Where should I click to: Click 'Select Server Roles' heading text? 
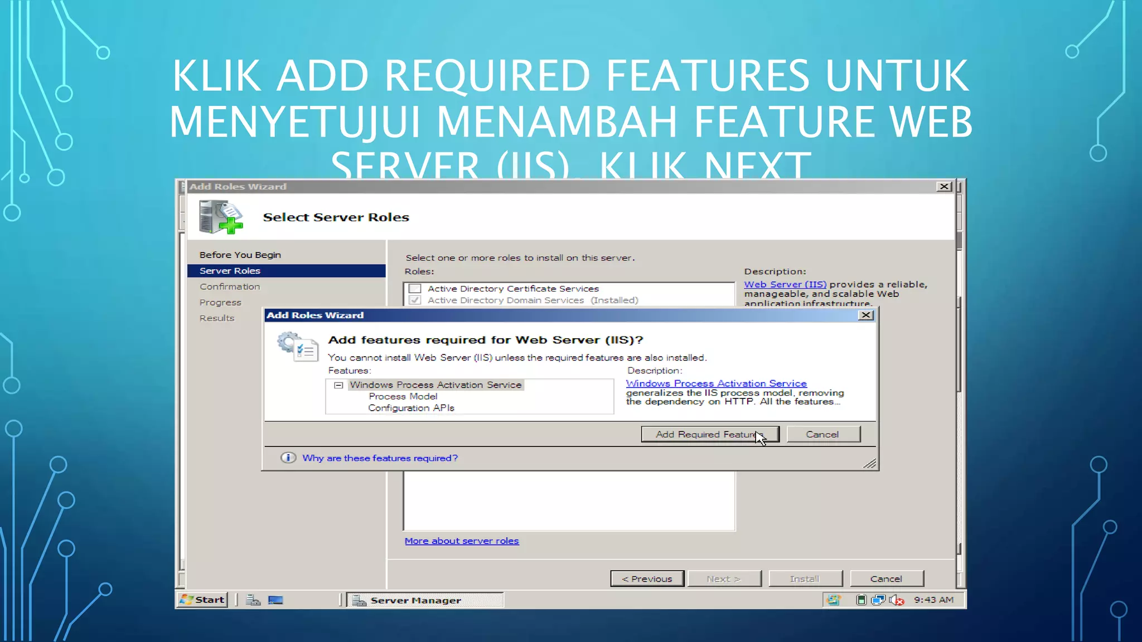[336, 217]
